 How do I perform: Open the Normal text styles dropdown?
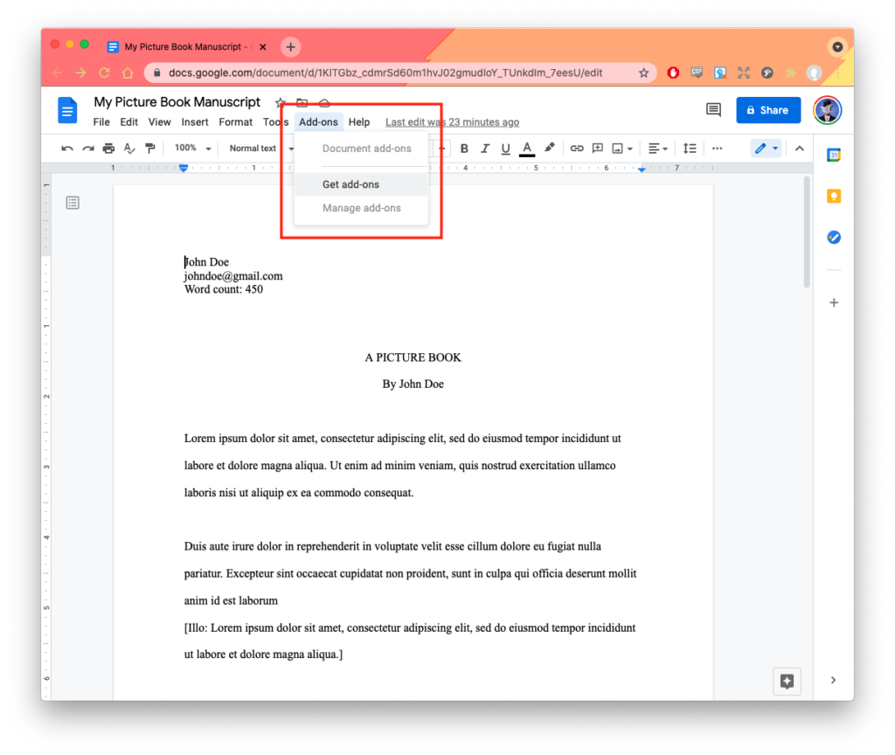pos(254,148)
